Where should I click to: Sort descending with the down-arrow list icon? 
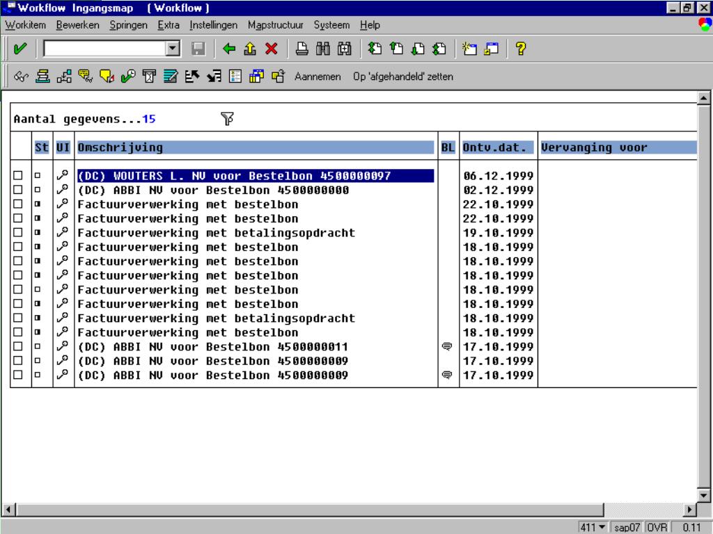pos(214,76)
